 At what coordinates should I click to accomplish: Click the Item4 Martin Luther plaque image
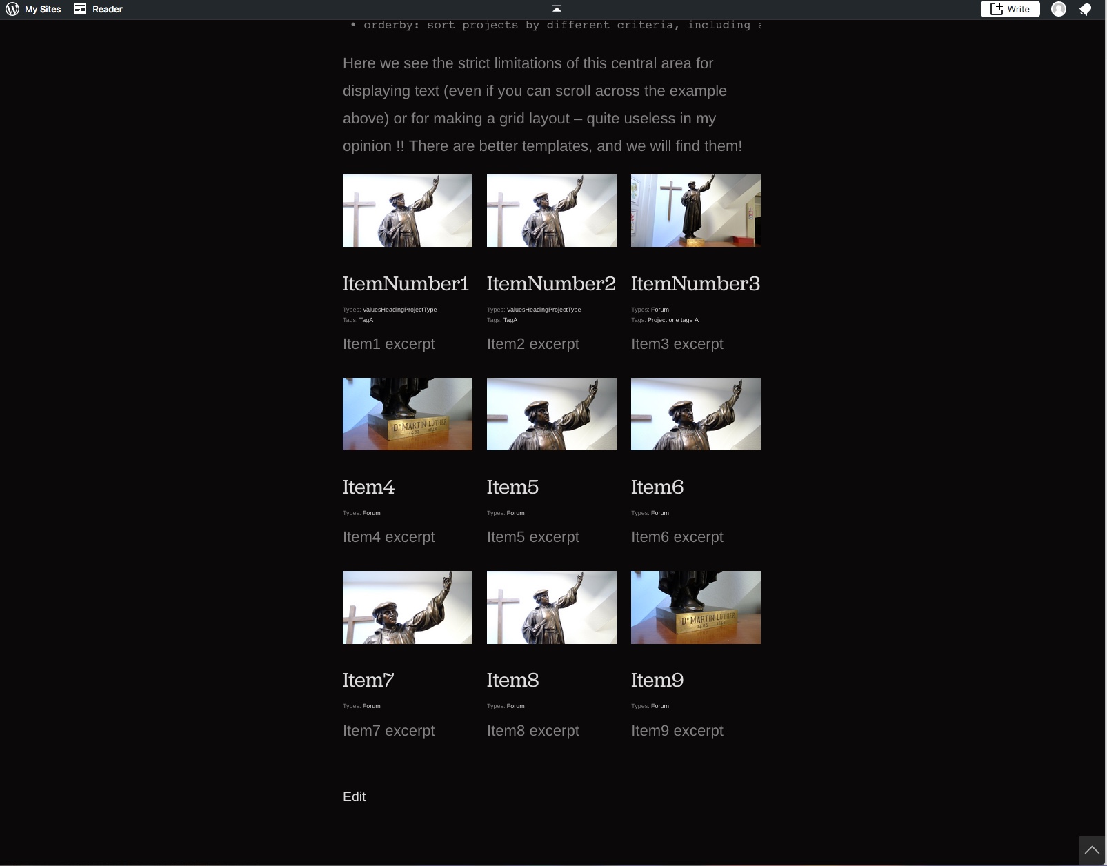click(x=407, y=414)
